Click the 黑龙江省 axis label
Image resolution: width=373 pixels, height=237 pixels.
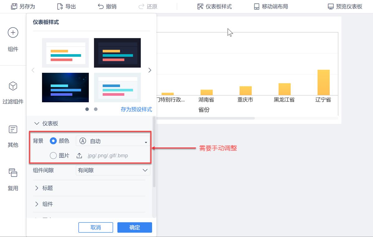click(284, 100)
